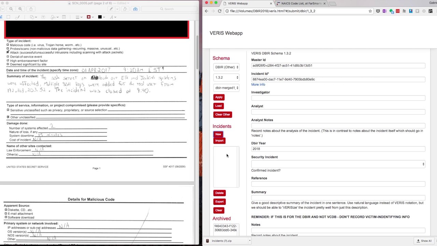The image size is (437, 246).
Task: Select the rectangular selection tool in Preview
Action: pos(9,17)
